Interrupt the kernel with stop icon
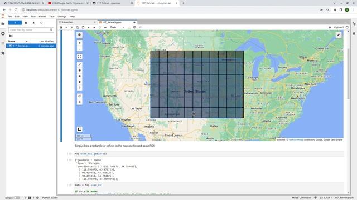The width and height of the screenshot is (357, 200). [94, 27]
